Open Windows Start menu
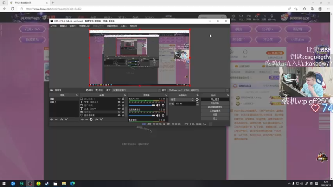The height and width of the screenshot is (187, 333). (4, 184)
